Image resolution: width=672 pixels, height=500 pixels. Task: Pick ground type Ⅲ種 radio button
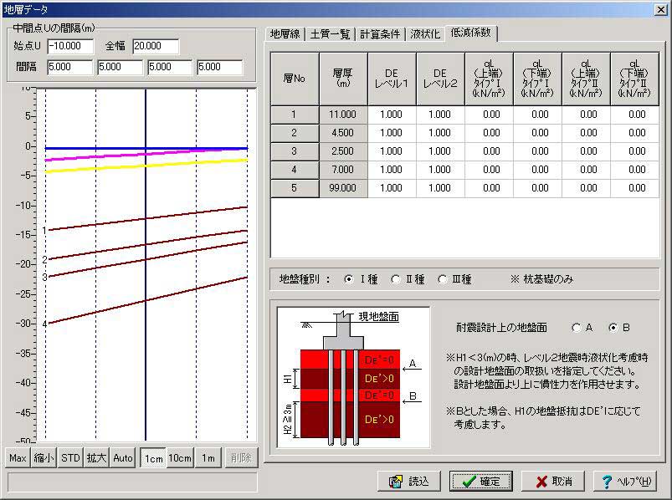(443, 279)
